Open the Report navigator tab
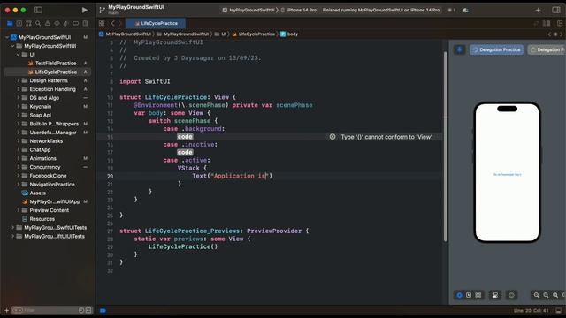The height and width of the screenshot is (318, 566). coord(85,24)
